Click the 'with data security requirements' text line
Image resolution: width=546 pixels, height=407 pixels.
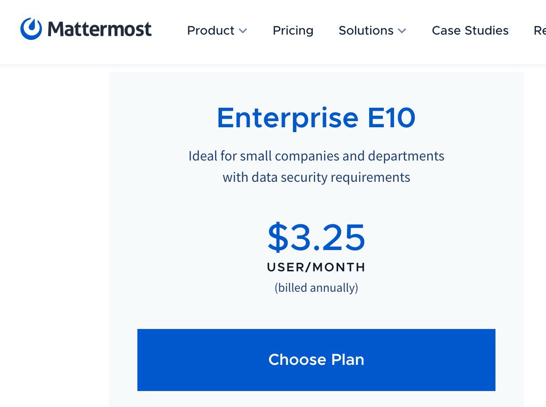pos(316,177)
